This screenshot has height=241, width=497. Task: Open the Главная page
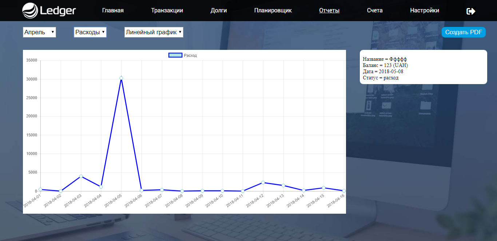(x=113, y=11)
